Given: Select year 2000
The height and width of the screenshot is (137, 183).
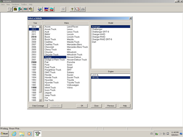Looking at the screenshot, I should pyautogui.click(x=34, y=62).
